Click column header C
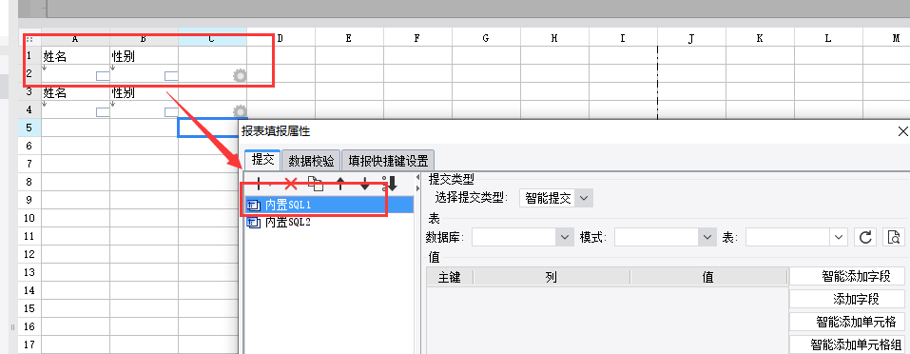 (x=212, y=38)
